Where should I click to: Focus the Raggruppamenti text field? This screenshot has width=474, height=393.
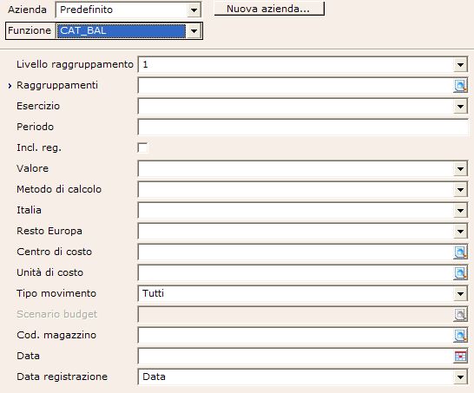296,86
